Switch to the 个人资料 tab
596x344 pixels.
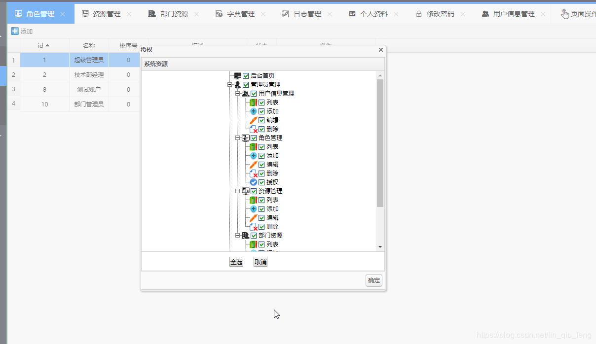click(x=374, y=14)
